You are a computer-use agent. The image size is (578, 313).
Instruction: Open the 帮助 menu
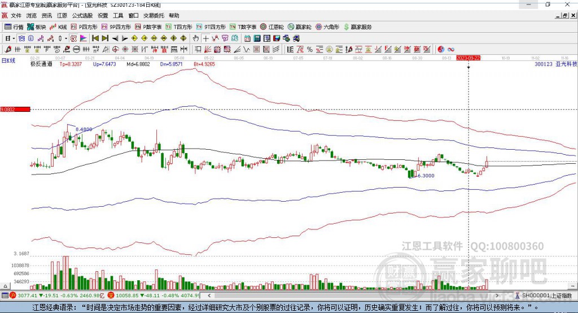point(174,15)
